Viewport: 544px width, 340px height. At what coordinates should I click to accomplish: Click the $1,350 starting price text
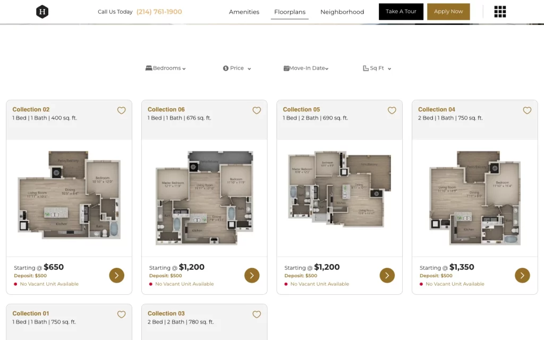[462, 267]
